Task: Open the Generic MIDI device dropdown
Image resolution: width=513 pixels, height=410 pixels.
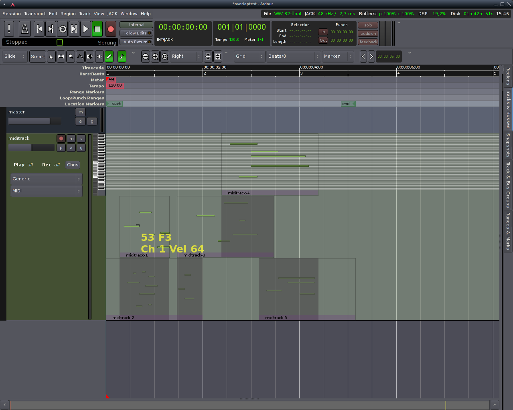Action: pyautogui.click(x=46, y=179)
